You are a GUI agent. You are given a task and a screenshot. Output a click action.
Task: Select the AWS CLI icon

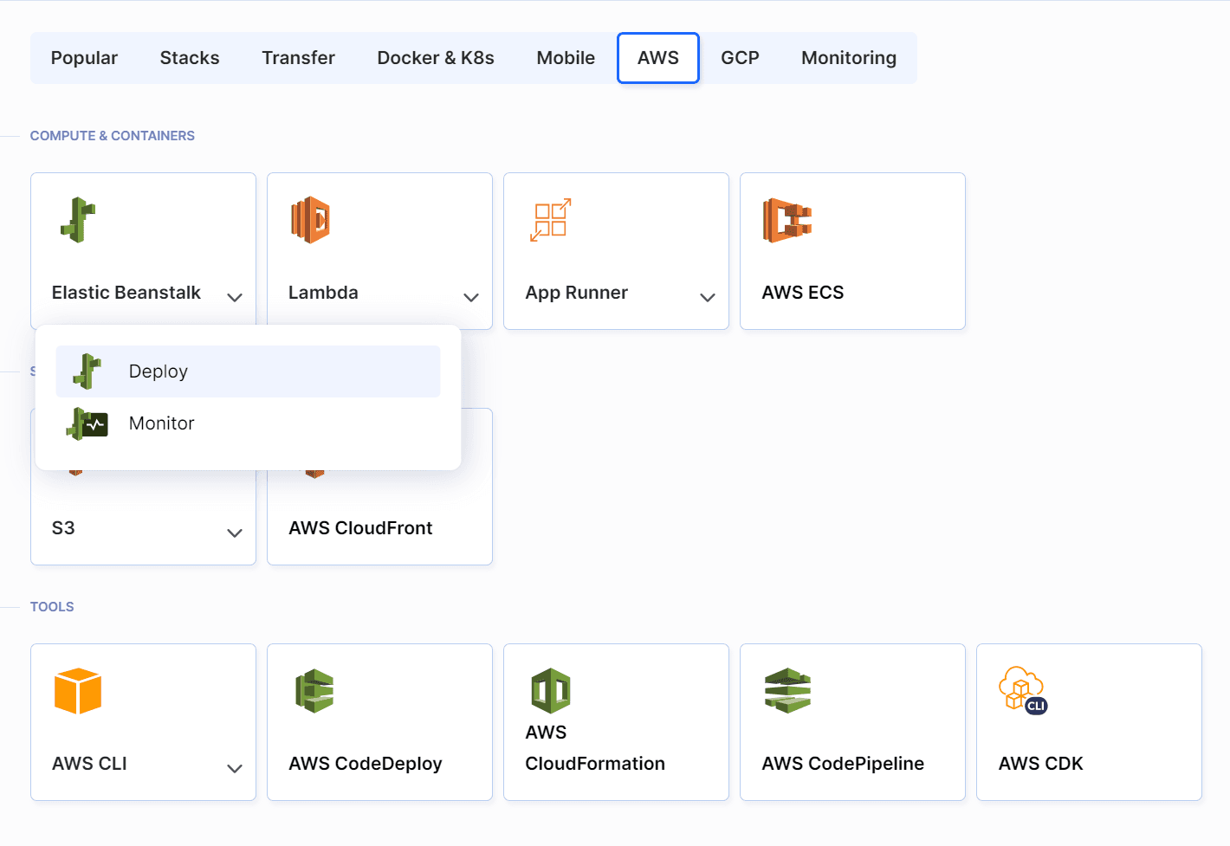pyautogui.click(x=78, y=690)
